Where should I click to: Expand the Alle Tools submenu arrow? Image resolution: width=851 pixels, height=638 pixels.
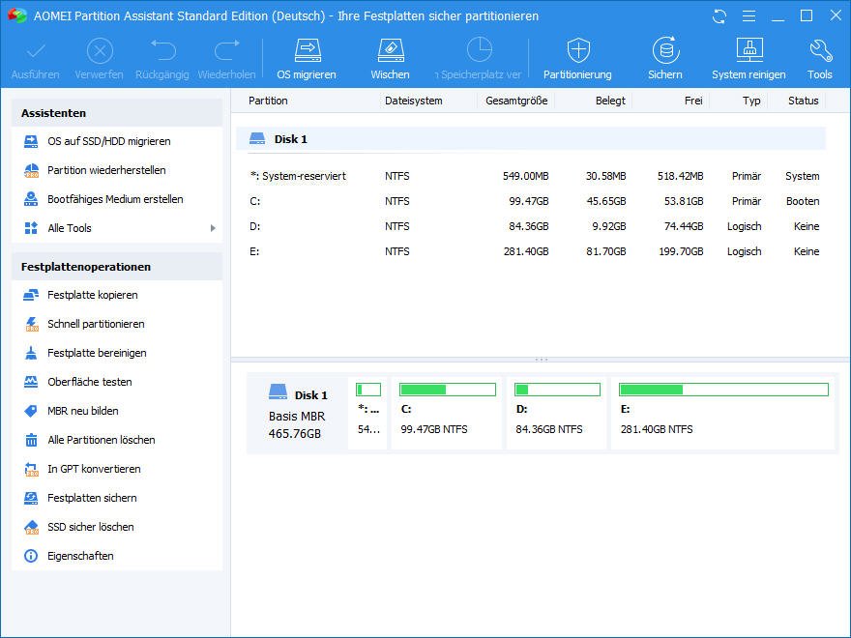(x=213, y=228)
